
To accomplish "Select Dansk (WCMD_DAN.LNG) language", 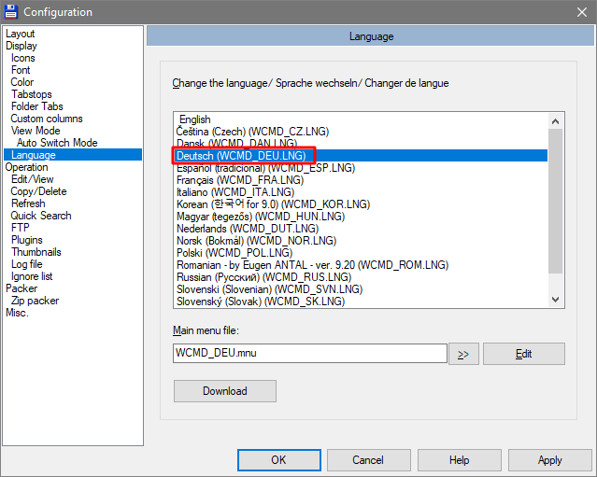I will click(361, 144).
